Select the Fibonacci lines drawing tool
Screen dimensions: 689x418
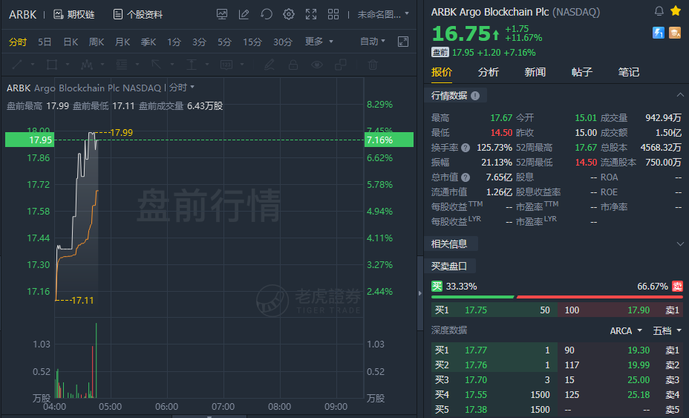point(122,65)
